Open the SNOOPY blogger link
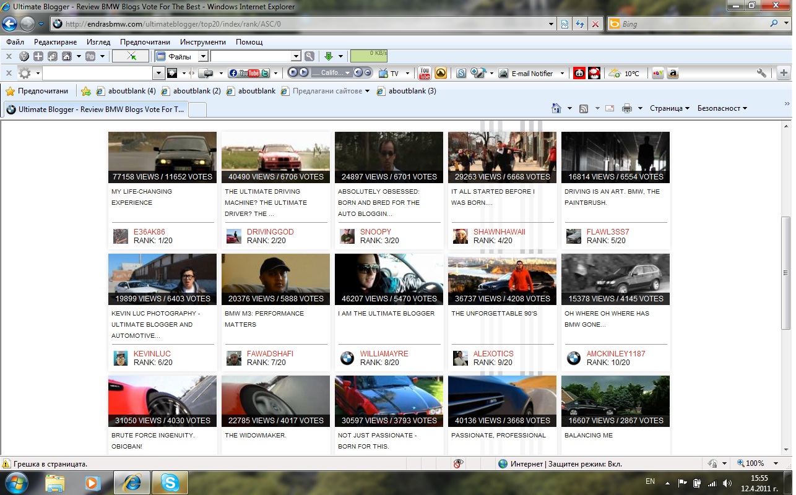 coord(376,232)
